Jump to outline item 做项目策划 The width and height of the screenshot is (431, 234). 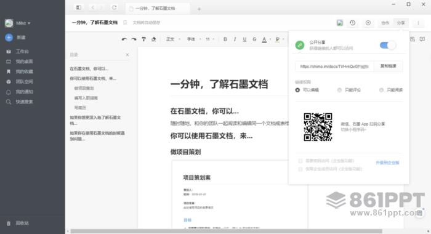(84, 88)
